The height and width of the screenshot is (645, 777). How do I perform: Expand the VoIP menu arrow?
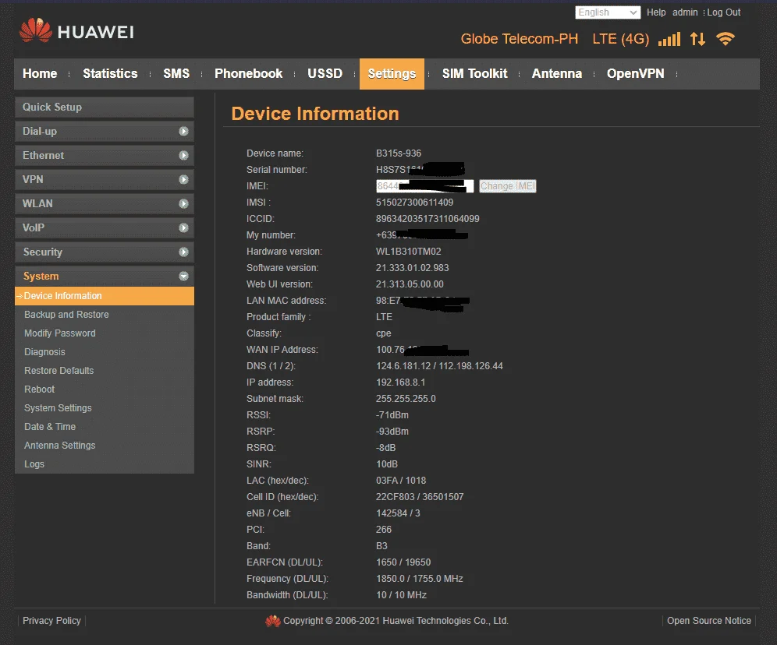[x=183, y=228]
